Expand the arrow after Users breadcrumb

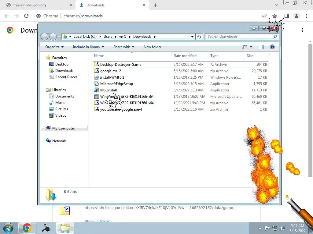coord(116,37)
